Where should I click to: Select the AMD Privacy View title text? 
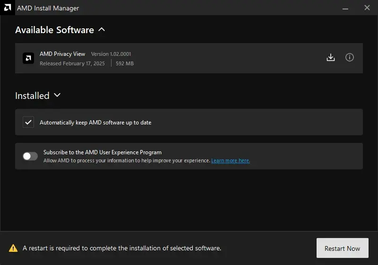coord(62,54)
